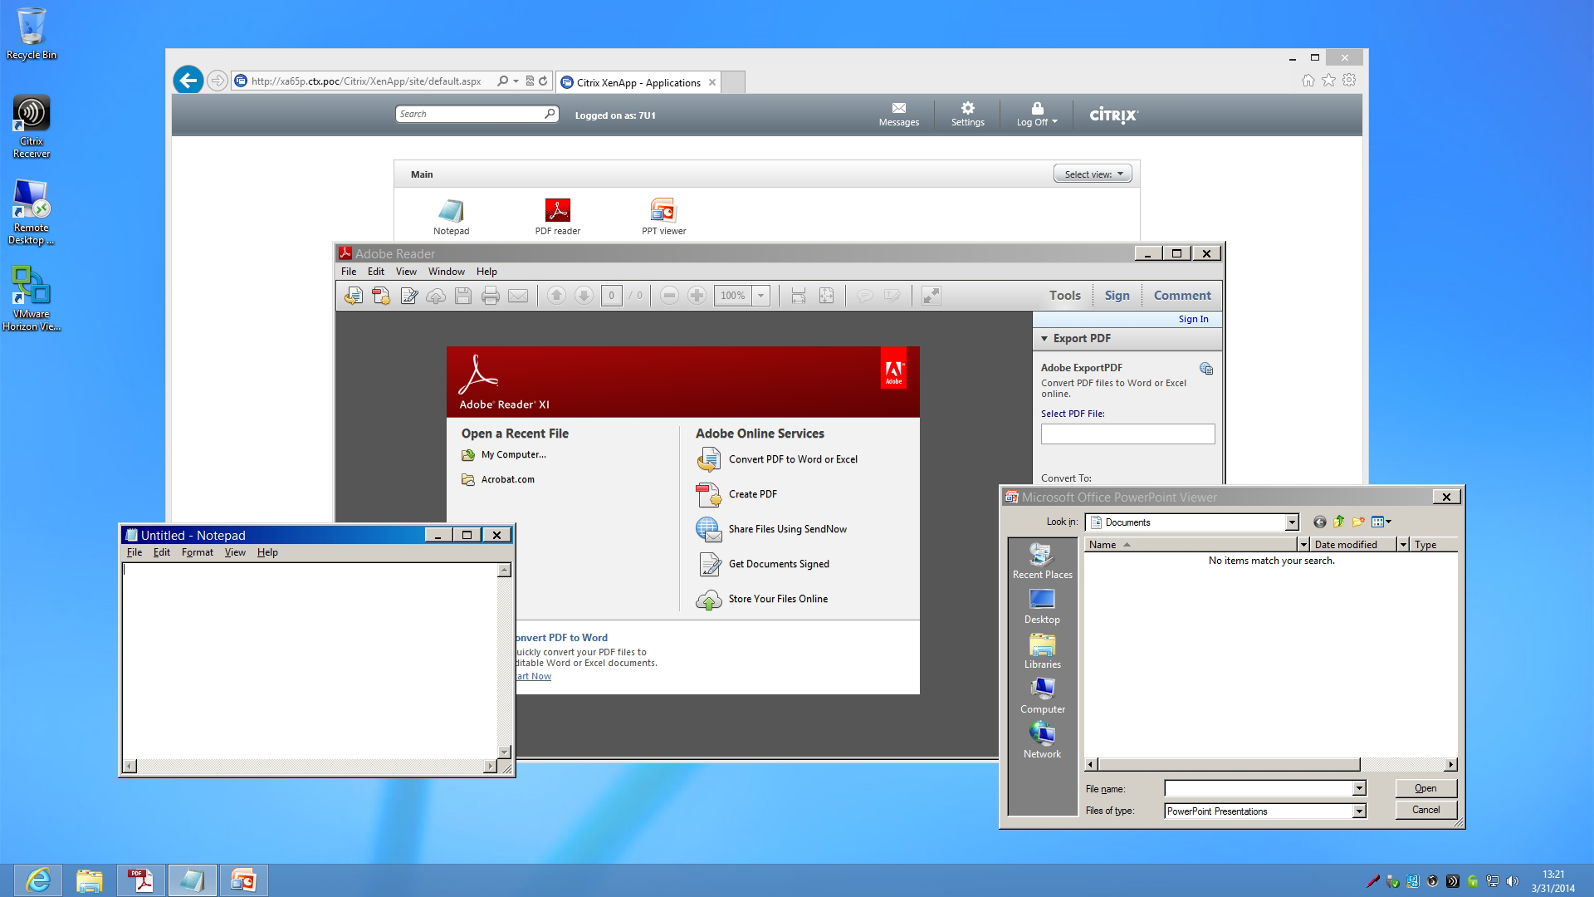This screenshot has height=897, width=1594.
Task: Click the sticky note comment icon in Adobe Reader toolbar
Action: point(864,296)
